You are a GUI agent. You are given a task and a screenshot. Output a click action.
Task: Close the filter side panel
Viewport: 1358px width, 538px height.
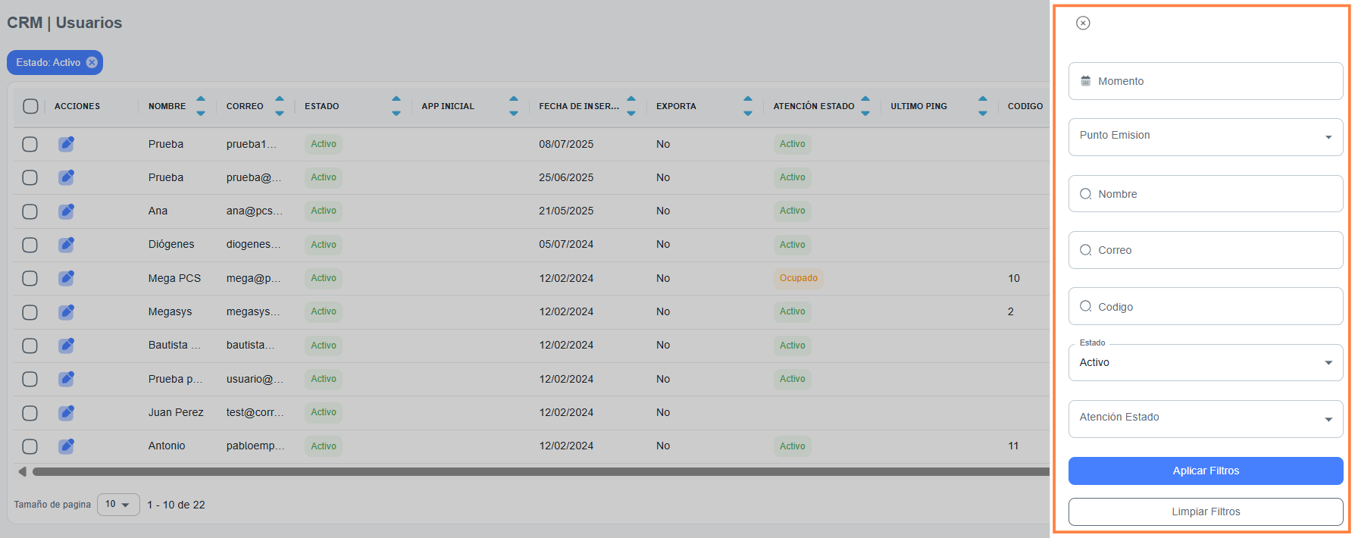(1083, 23)
